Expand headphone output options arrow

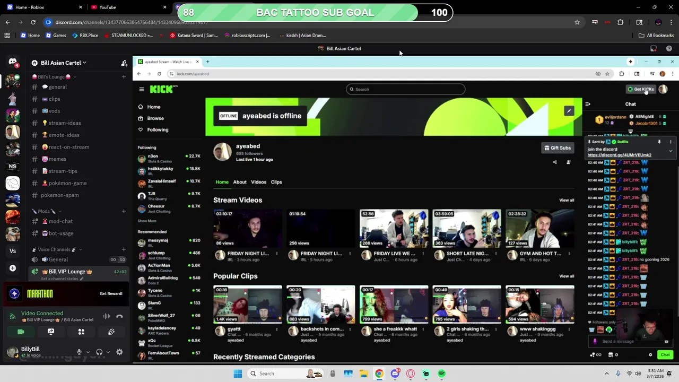(x=108, y=352)
